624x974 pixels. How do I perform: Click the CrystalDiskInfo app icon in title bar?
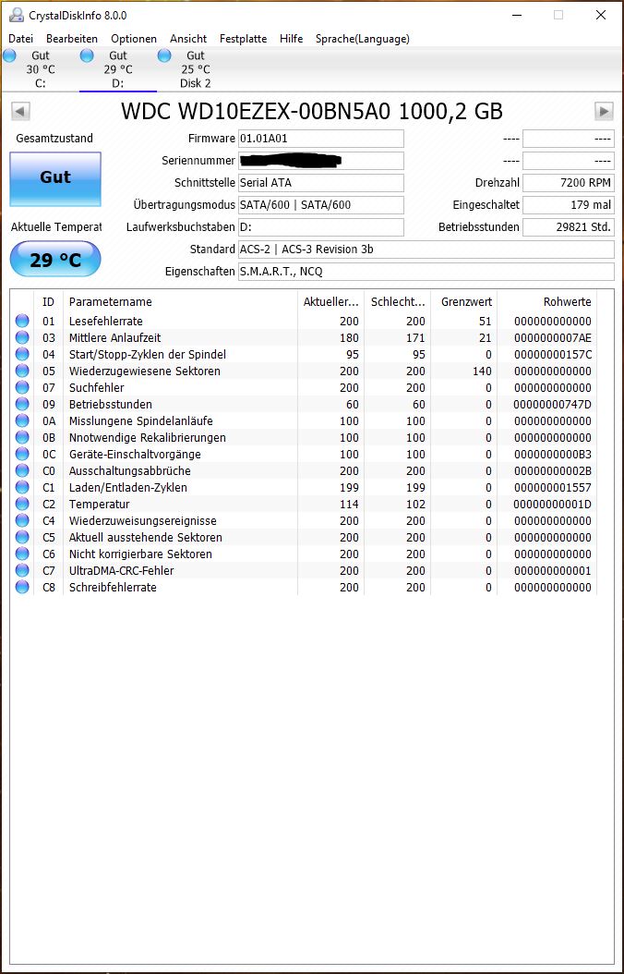pos(16,15)
